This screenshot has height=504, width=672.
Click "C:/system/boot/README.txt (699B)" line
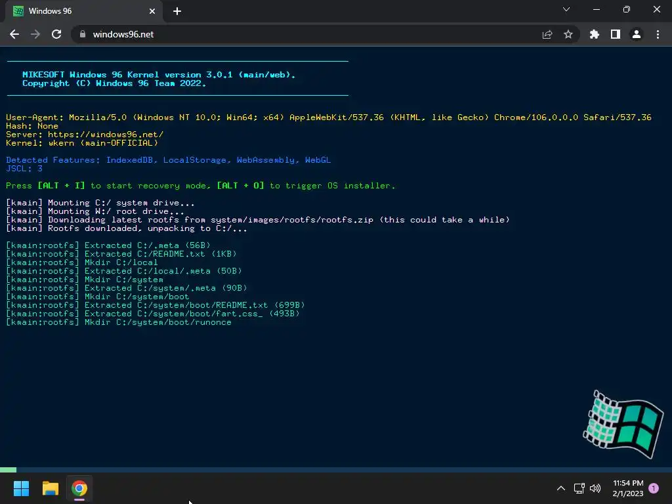click(x=156, y=305)
